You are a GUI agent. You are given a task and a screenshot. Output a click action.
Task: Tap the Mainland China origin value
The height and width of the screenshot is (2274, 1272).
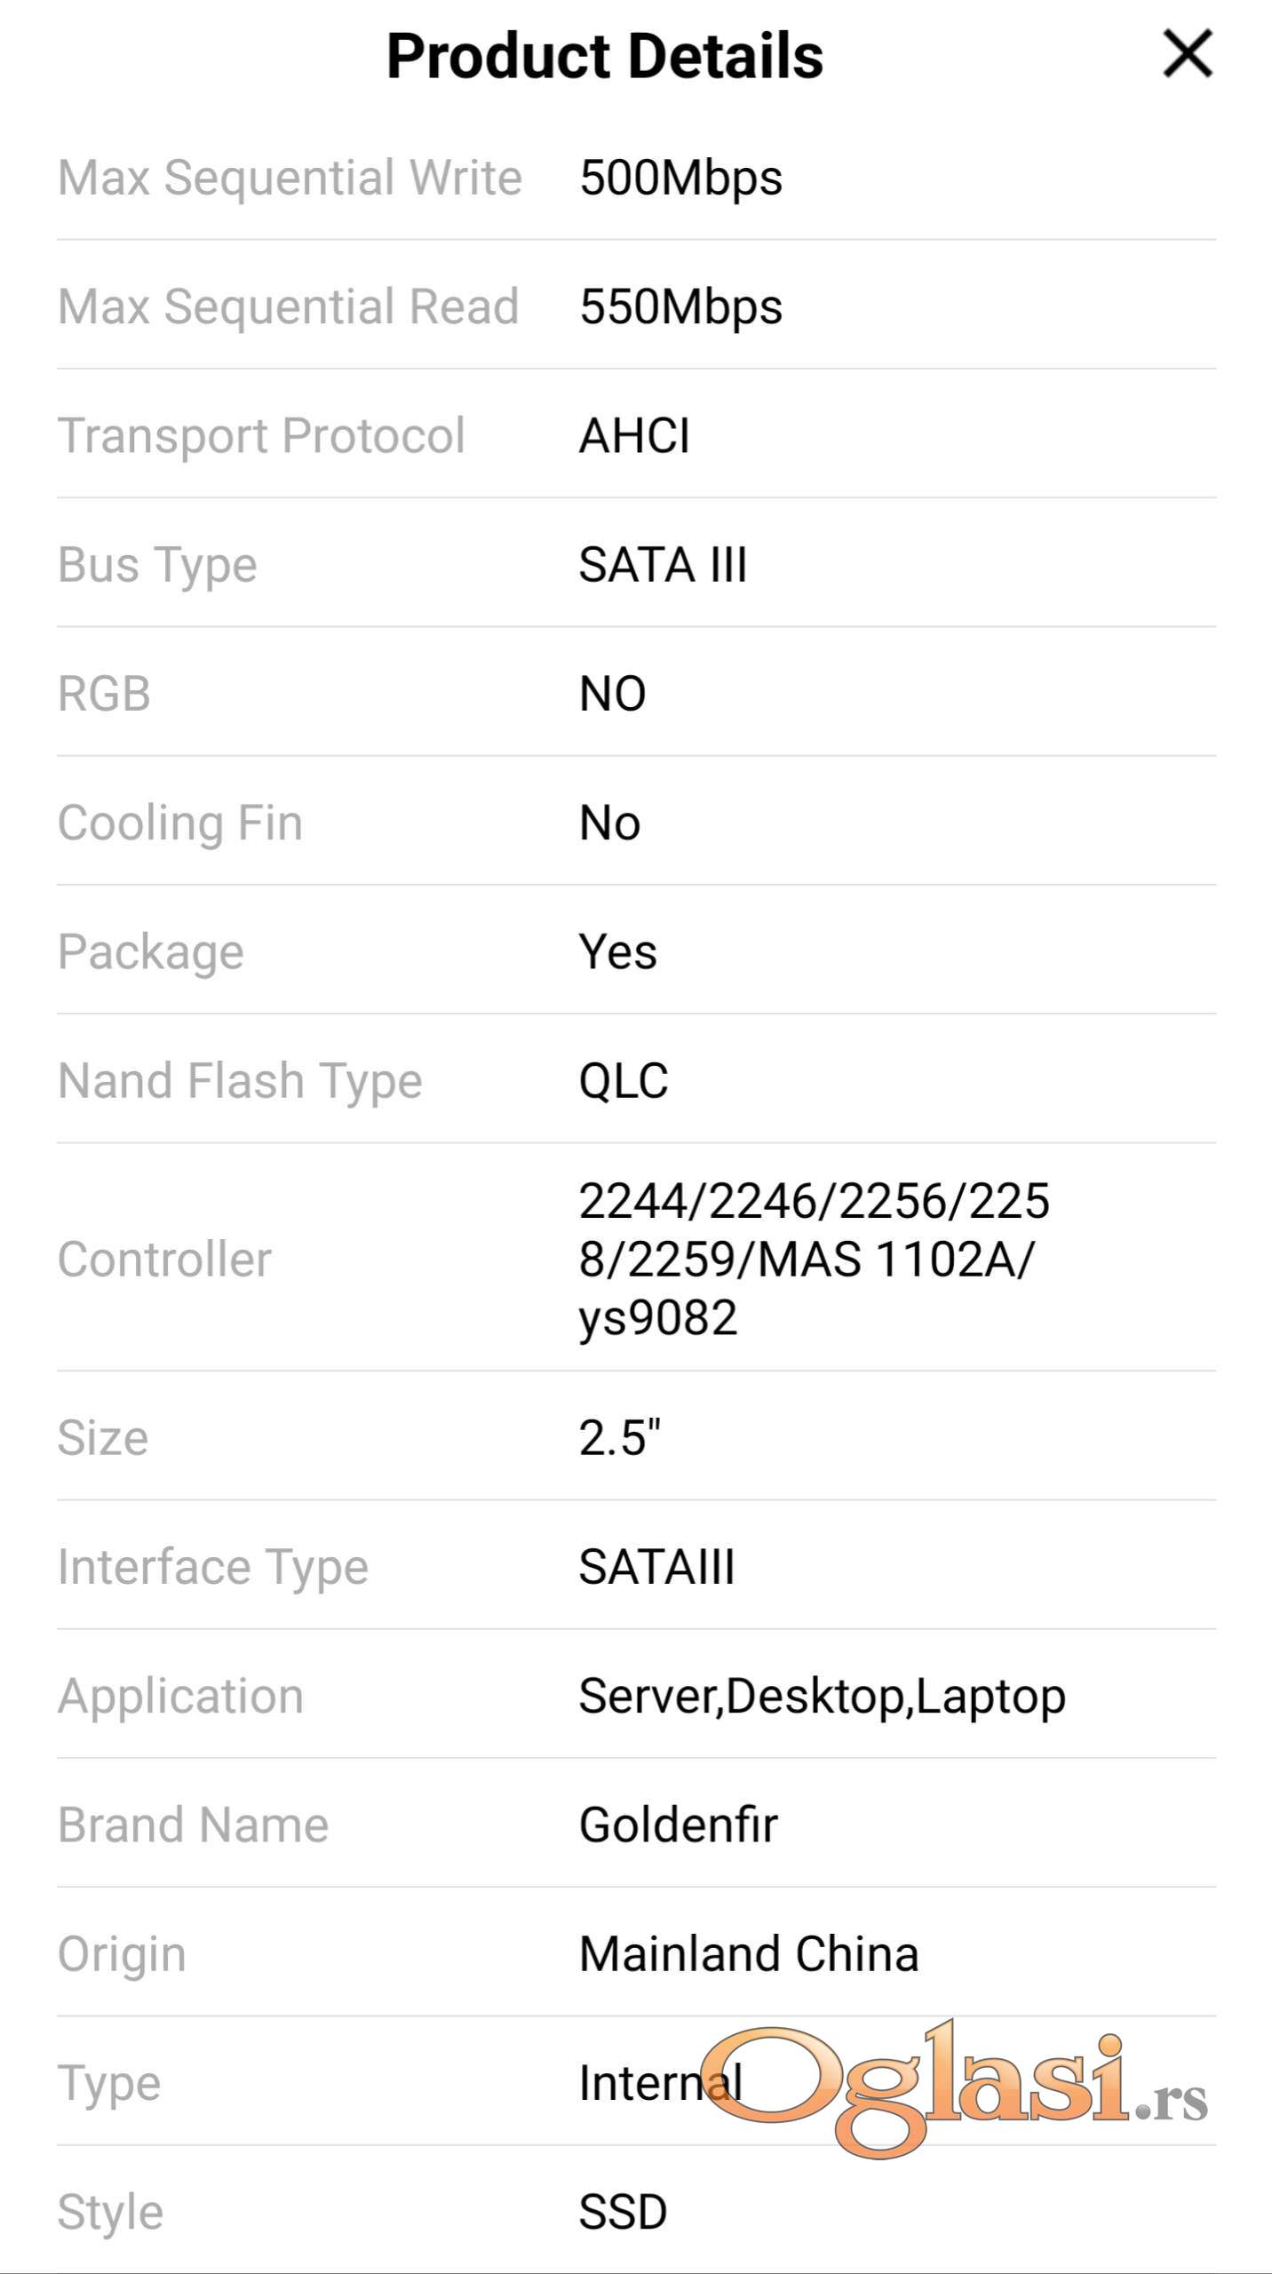click(749, 1953)
